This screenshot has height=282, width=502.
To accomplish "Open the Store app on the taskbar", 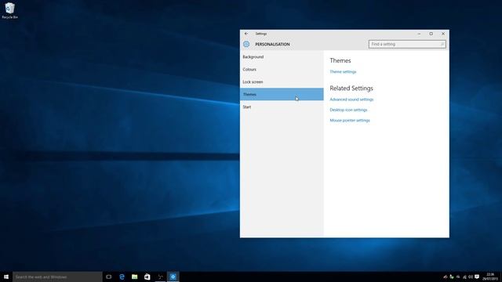I will click(147, 277).
